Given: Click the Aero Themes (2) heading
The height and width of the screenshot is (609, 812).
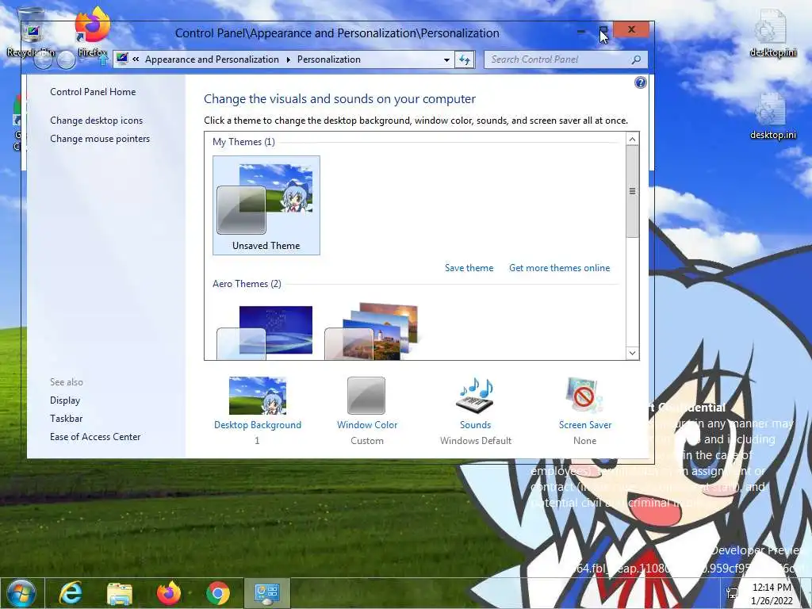Looking at the screenshot, I should (247, 284).
